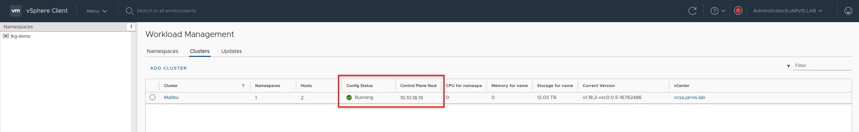859x132 pixels.
Task: Open the Malibu cluster link
Action: [171, 98]
